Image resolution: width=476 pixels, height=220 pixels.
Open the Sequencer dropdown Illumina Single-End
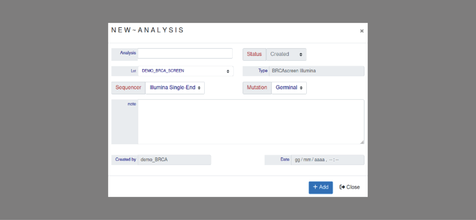tap(175, 88)
